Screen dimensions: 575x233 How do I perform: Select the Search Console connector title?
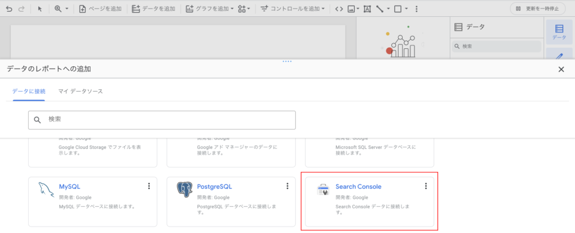tap(358, 186)
